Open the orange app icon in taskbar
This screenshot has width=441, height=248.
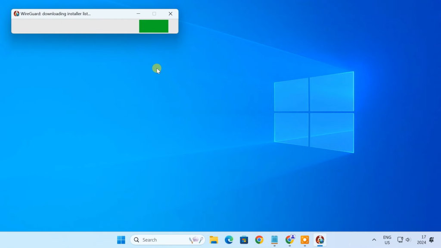[x=304, y=240]
